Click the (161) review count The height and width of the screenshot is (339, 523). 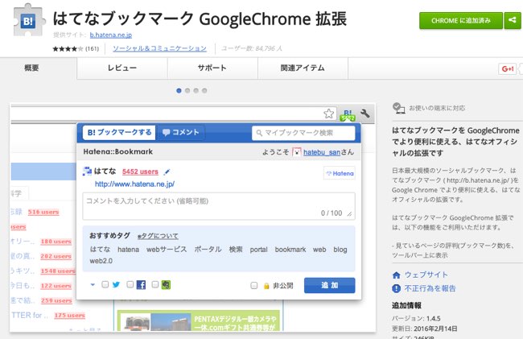[92, 48]
